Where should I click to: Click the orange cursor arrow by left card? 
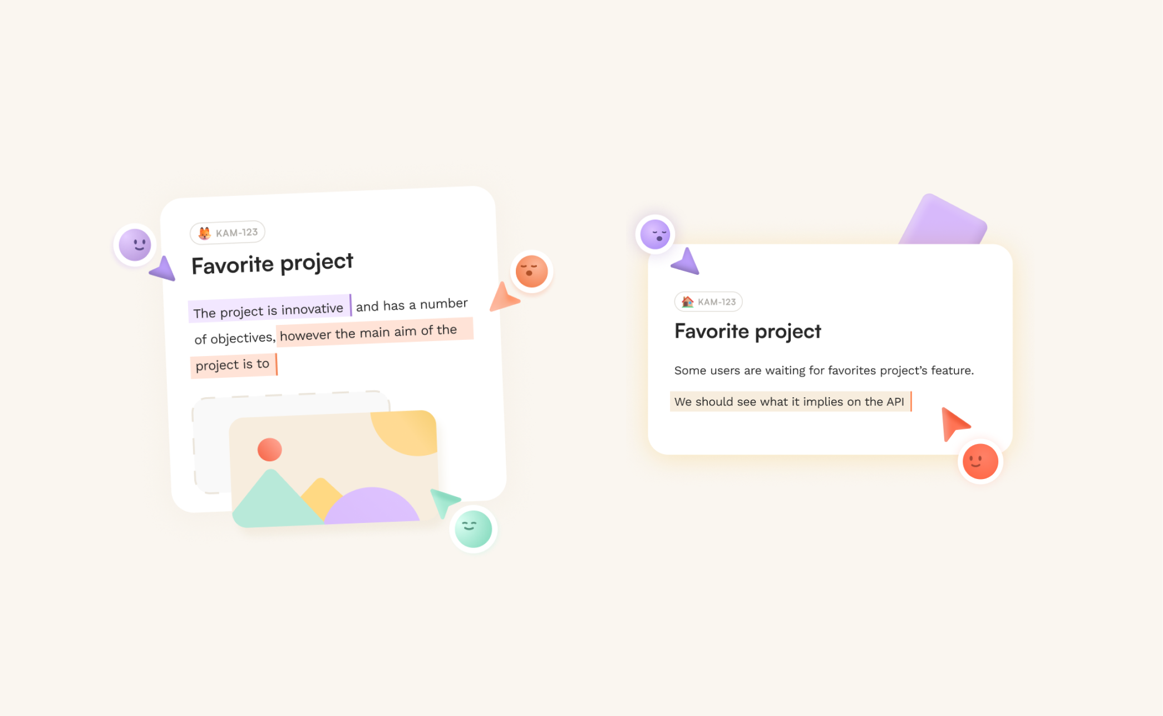[504, 298]
